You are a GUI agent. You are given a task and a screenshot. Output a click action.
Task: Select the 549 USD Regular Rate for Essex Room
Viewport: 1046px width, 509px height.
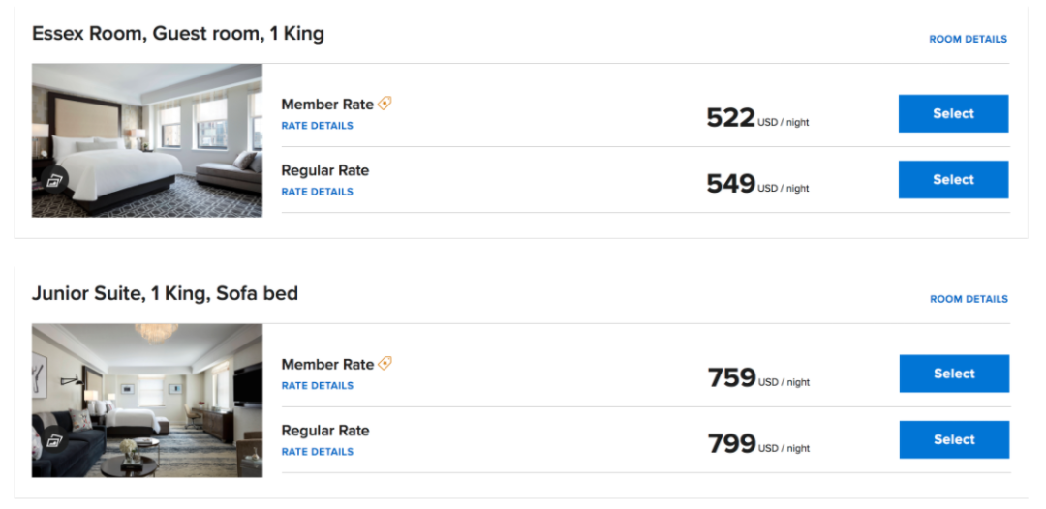point(953,179)
